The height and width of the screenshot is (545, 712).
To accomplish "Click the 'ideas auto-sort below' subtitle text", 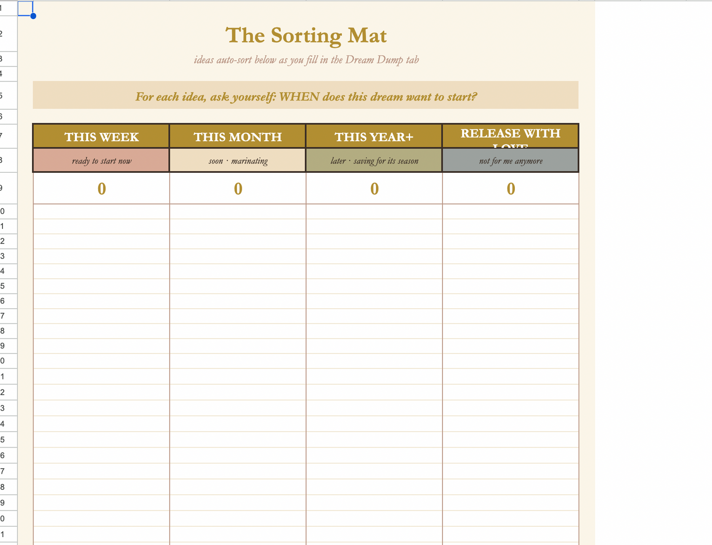I will point(306,60).
